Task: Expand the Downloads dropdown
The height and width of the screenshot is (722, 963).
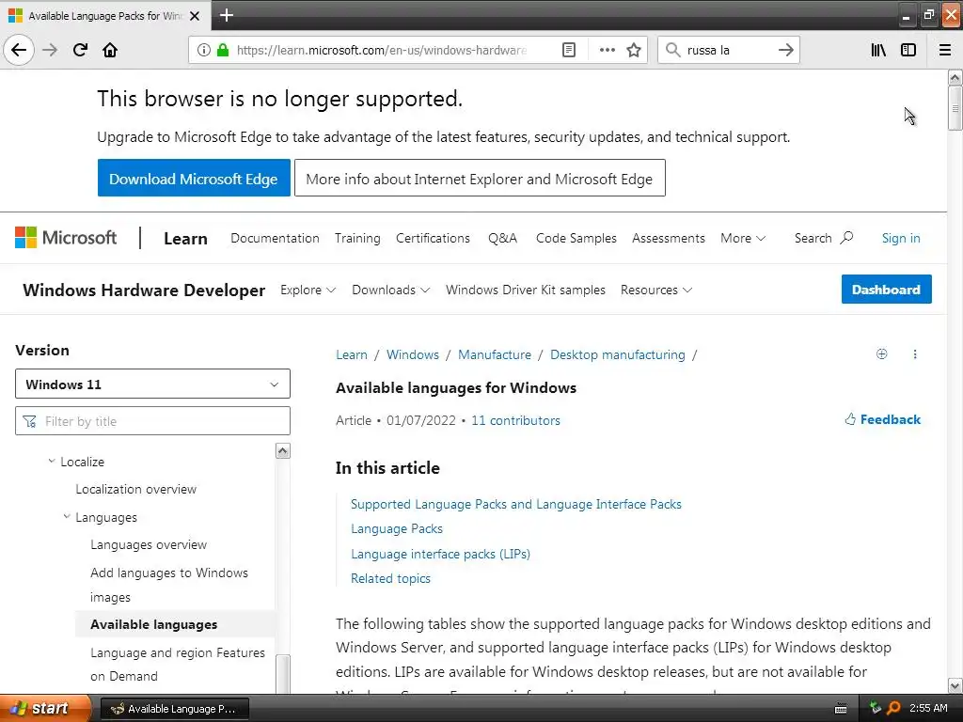Action: (390, 290)
